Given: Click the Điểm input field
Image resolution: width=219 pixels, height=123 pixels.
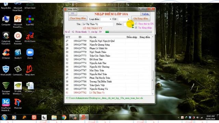Looking at the screenshot, I should tap(127, 24).
